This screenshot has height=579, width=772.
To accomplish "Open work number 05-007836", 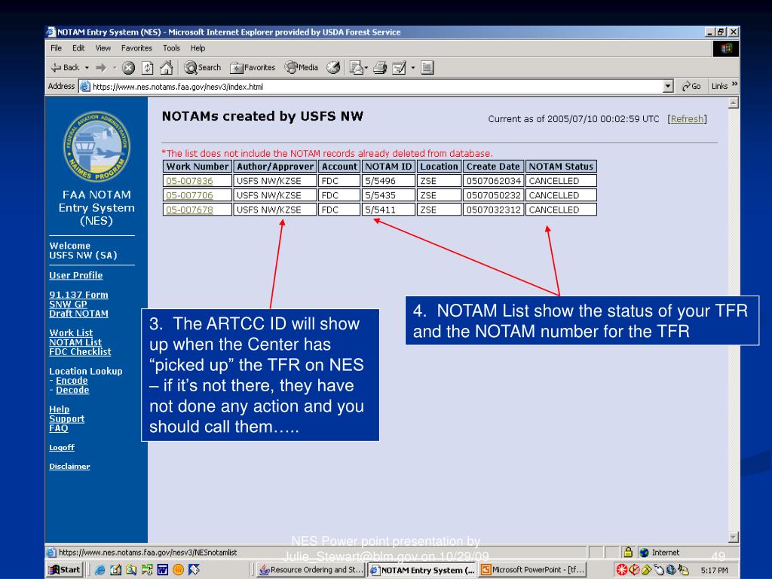I will (x=189, y=181).
